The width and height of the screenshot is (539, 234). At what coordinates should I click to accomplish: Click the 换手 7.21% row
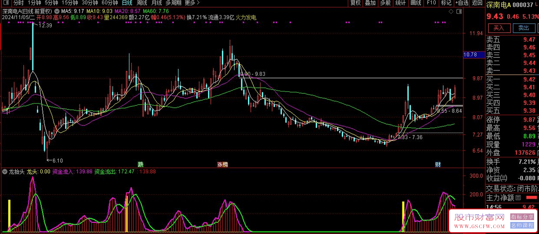tap(512, 161)
